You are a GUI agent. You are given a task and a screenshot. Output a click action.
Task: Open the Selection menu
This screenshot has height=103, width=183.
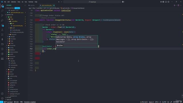[13, 2]
